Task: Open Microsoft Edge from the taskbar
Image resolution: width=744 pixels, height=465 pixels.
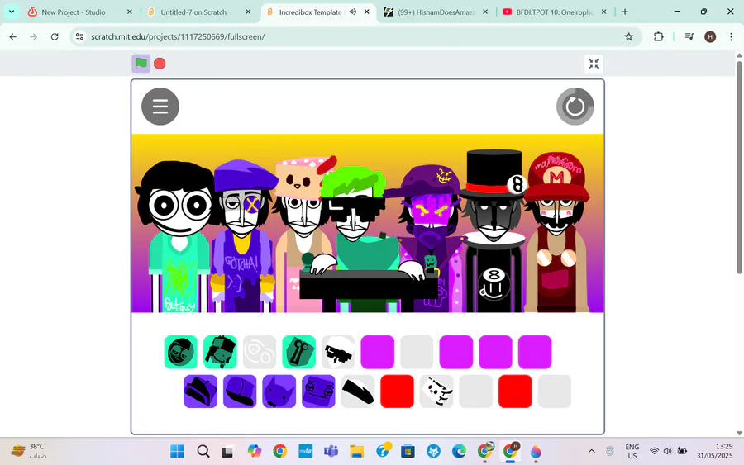Action: [x=459, y=451]
